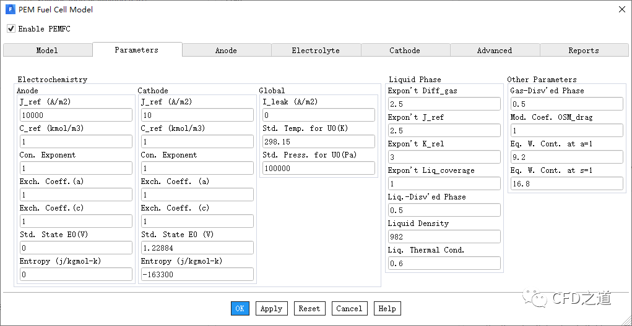Reset the parameters with Reset button

pyautogui.click(x=309, y=309)
